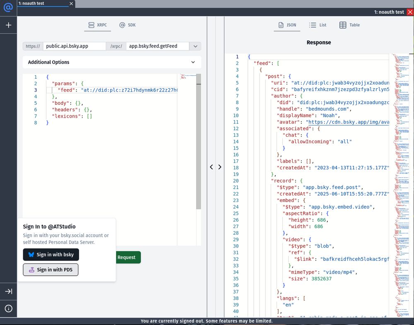Click the https:// protocol label
This screenshot has height=325, width=414.
tap(33, 46)
